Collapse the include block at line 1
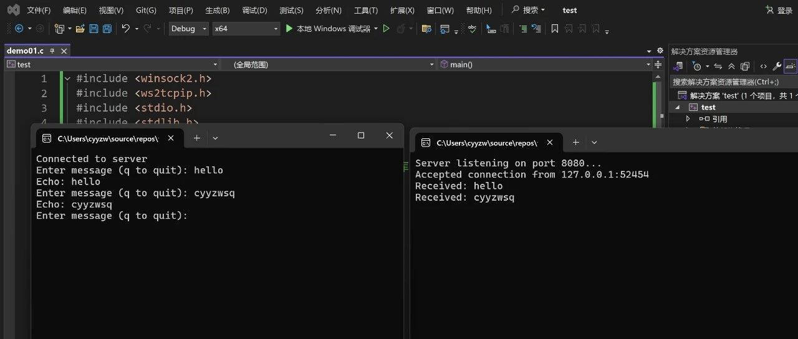798x339 pixels. tap(67, 79)
